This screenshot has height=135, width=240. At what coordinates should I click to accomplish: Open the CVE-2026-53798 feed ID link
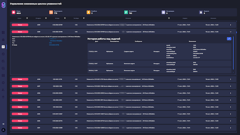[x=54, y=45]
